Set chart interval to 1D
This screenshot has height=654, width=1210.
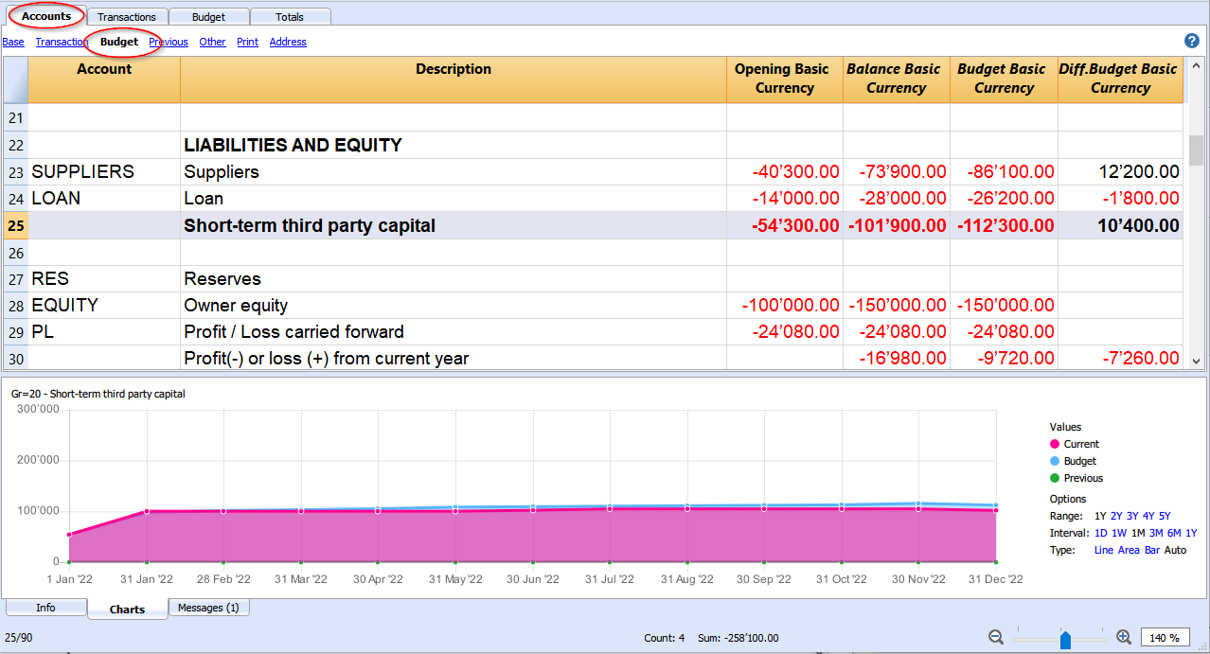point(1101,533)
